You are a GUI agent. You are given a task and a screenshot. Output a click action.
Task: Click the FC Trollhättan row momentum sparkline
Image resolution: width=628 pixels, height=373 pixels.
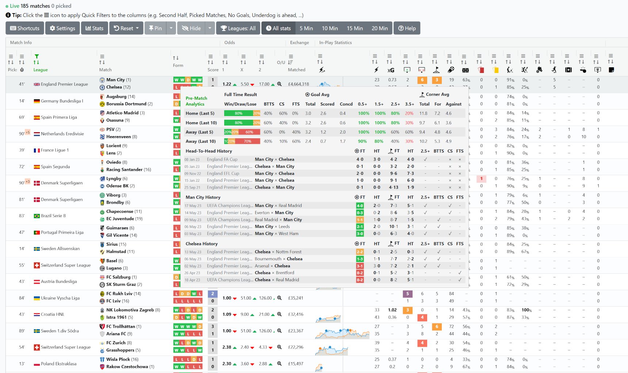342,333
